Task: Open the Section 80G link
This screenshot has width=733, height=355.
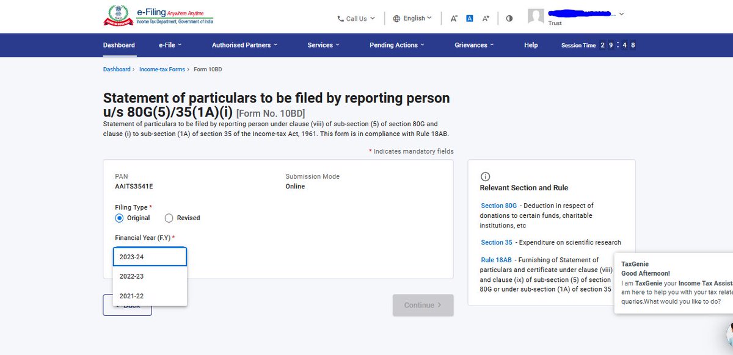Action: tap(499, 206)
